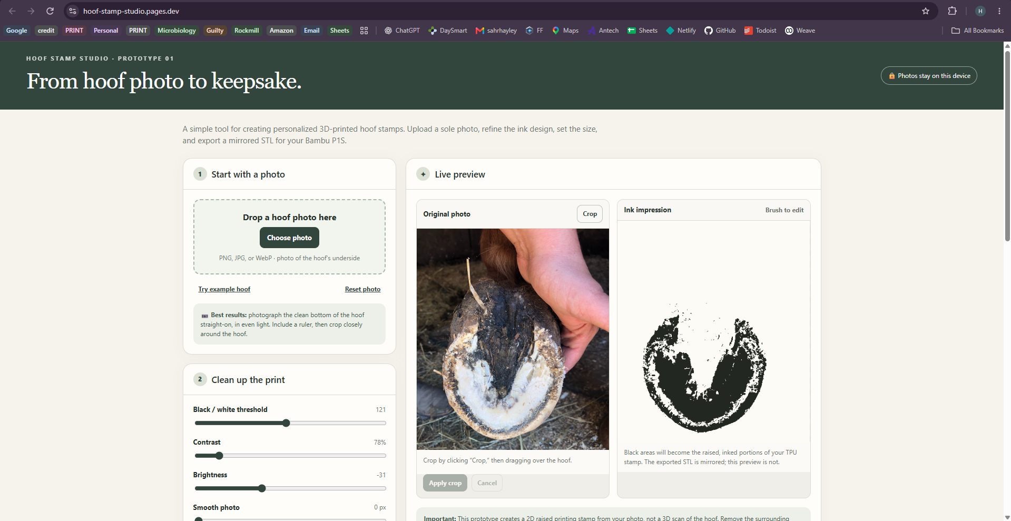Click the Try example hoof link
This screenshot has height=521, width=1011.
(x=224, y=289)
